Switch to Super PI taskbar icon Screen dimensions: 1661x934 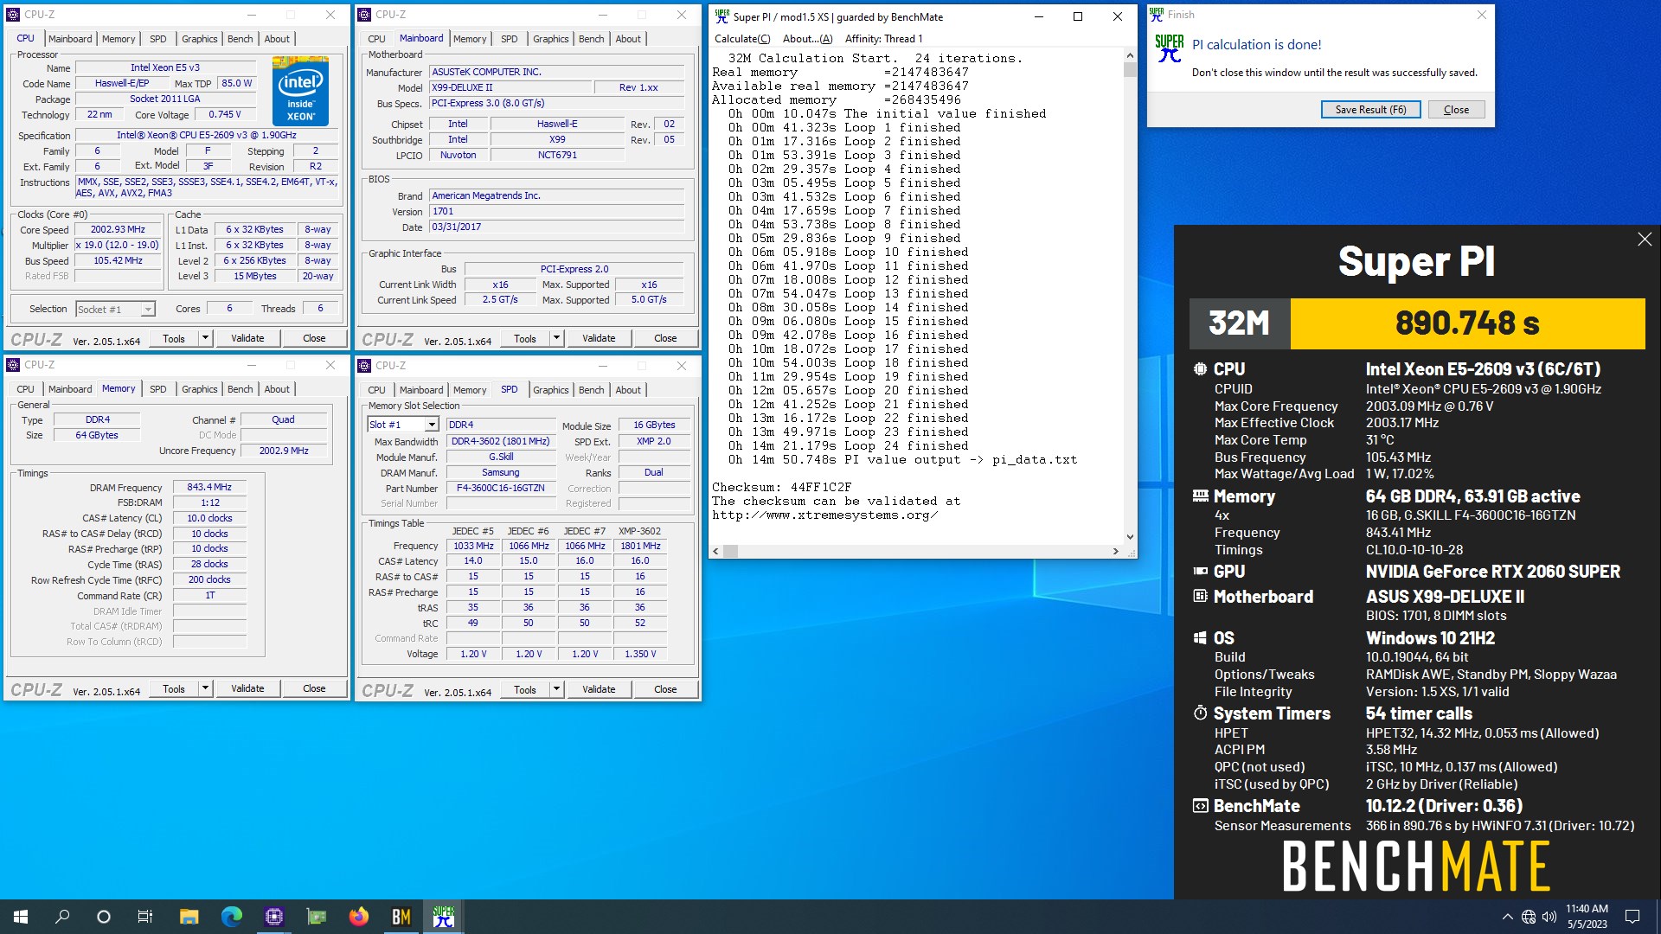[443, 917]
